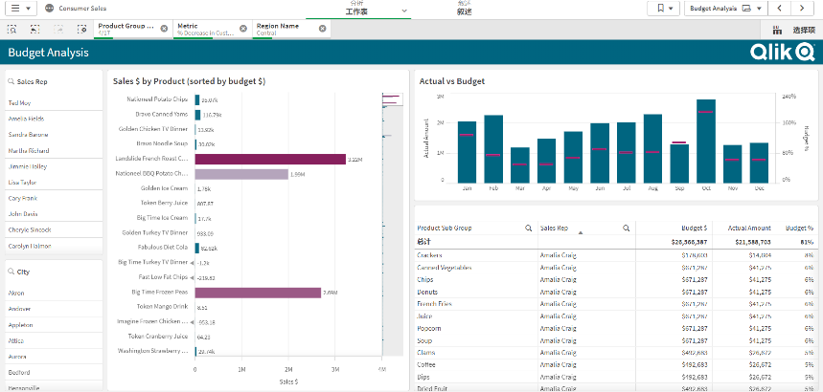
Task: Select Bedford in City list
Action: [54, 373]
